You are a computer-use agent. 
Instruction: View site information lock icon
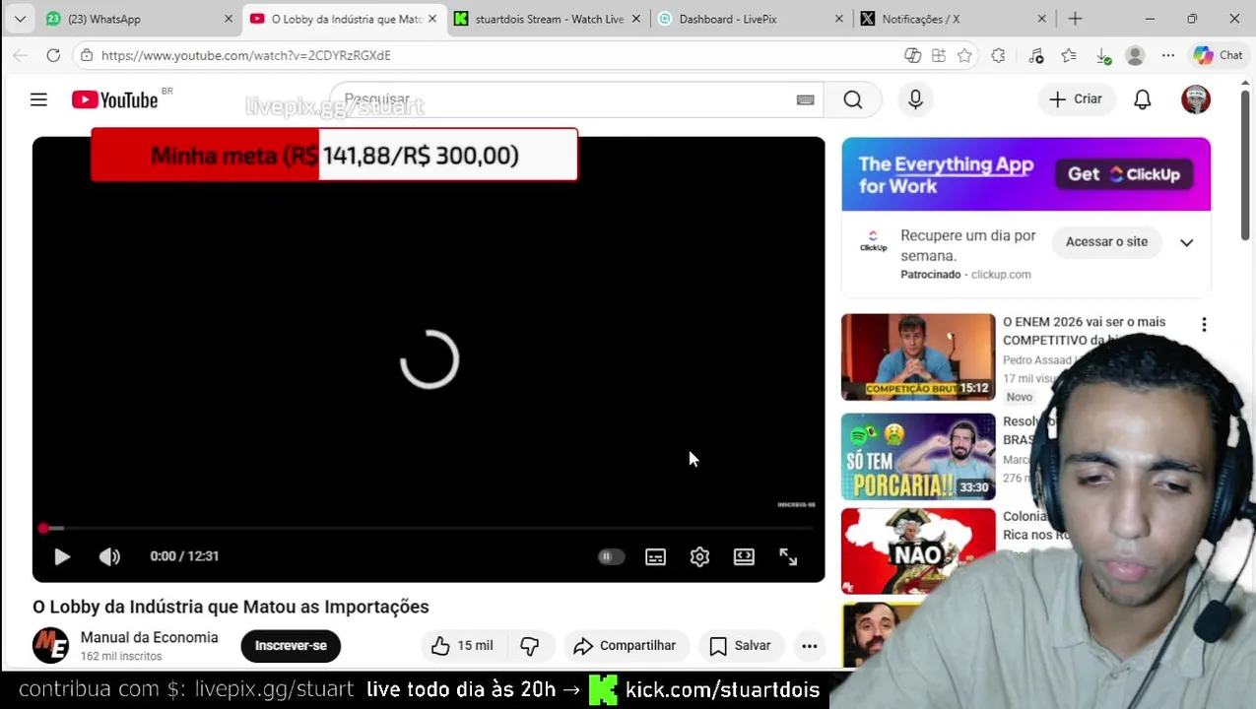tap(87, 55)
